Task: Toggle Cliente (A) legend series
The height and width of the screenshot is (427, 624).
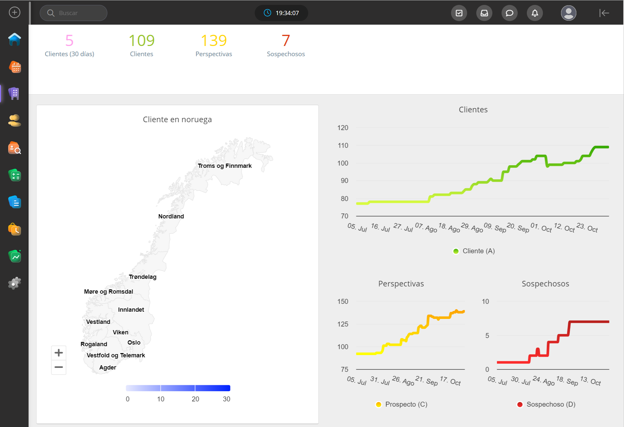Action: 474,251
